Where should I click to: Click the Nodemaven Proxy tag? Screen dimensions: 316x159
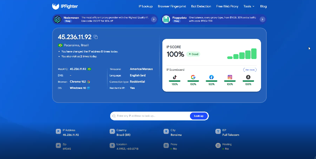(x=68, y=21)
